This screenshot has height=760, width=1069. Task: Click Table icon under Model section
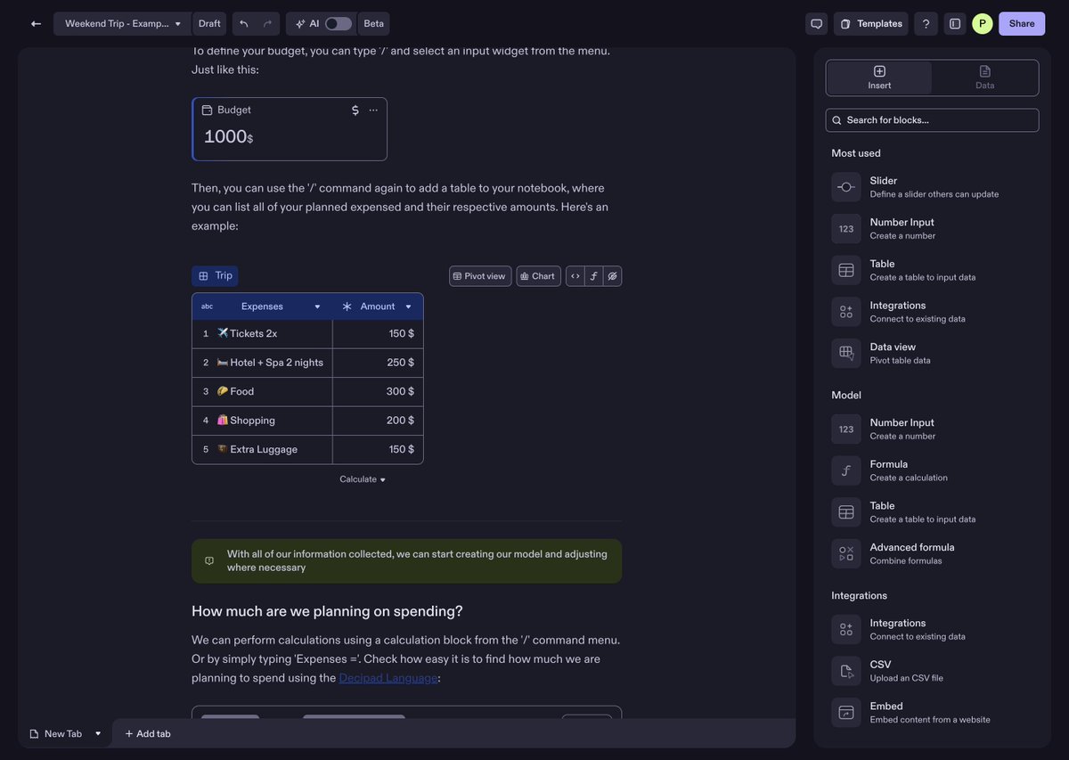pyautogui.click(x=846, y=512)
